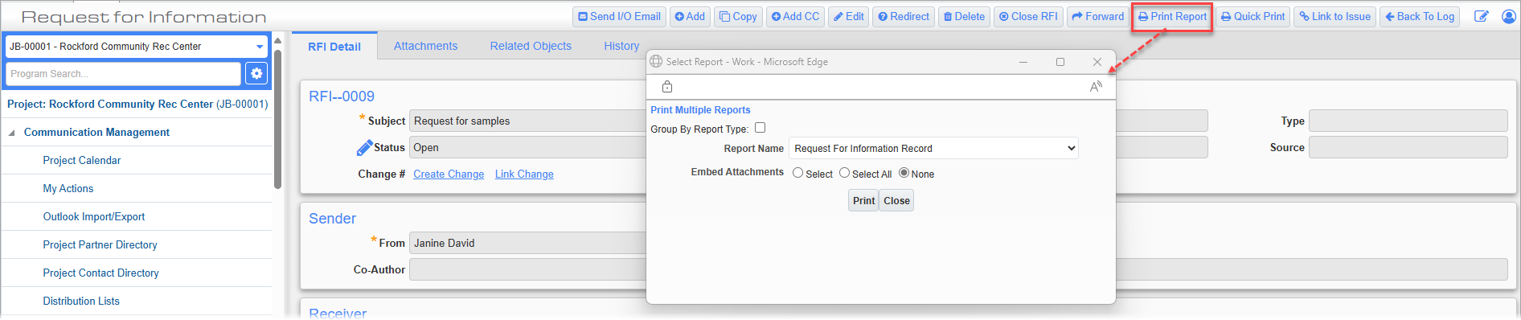1521x320 pixels.
Task: Click the sidebar scroll up arrow
Action: [277, 40]
